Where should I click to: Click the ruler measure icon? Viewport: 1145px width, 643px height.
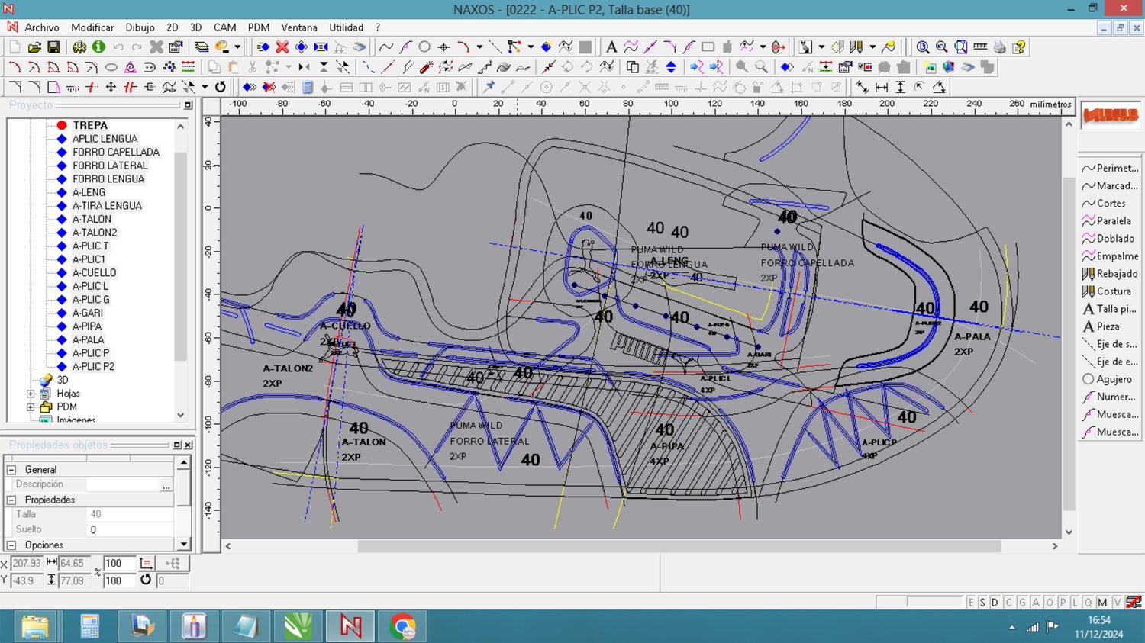(x=980, y=47)
